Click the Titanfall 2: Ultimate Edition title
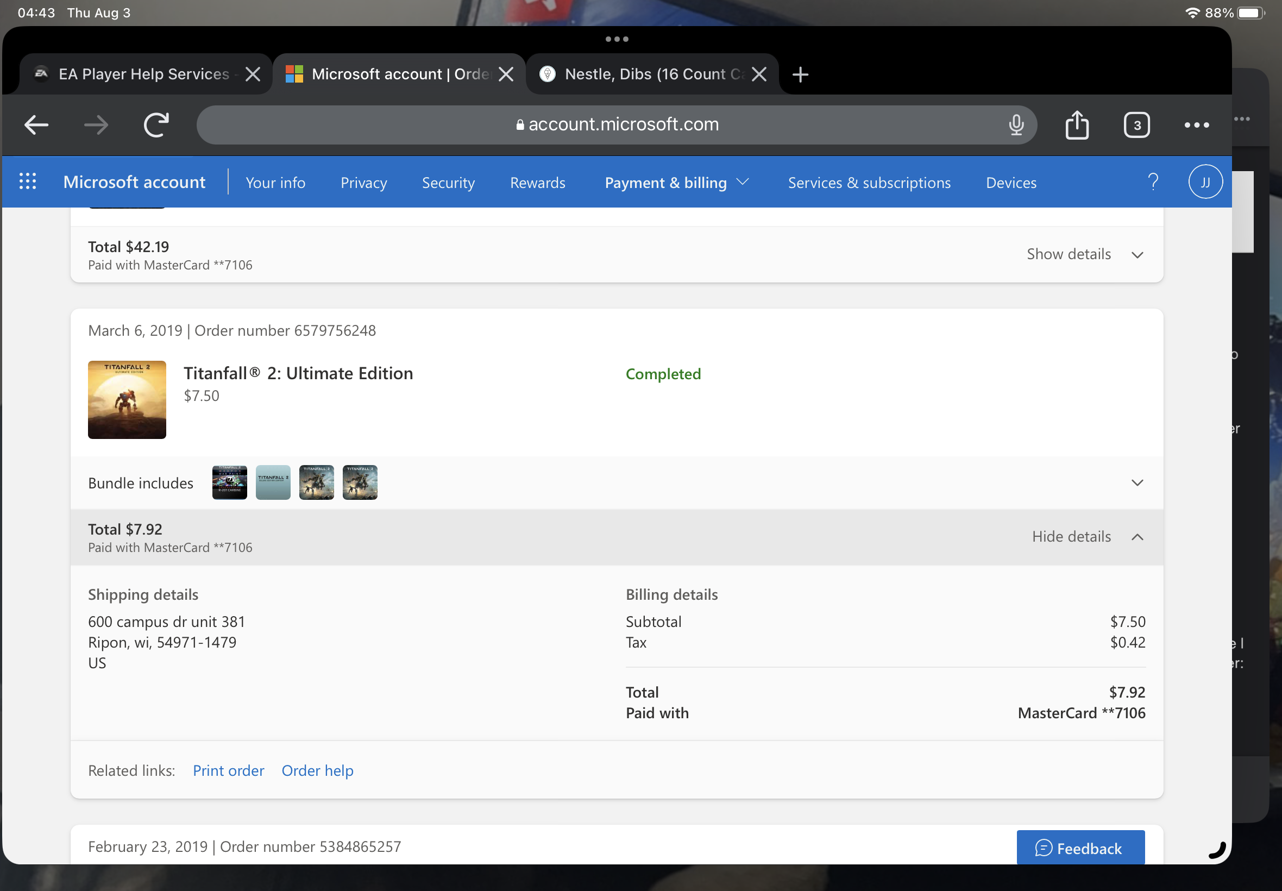The width and height of the screenshot is (1282, 891). coord(299,373)
